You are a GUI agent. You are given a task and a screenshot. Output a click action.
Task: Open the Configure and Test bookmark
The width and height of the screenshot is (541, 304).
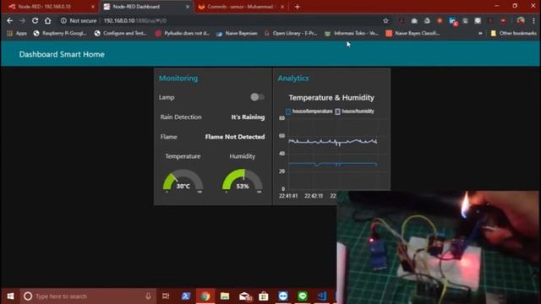coord(120,33)
